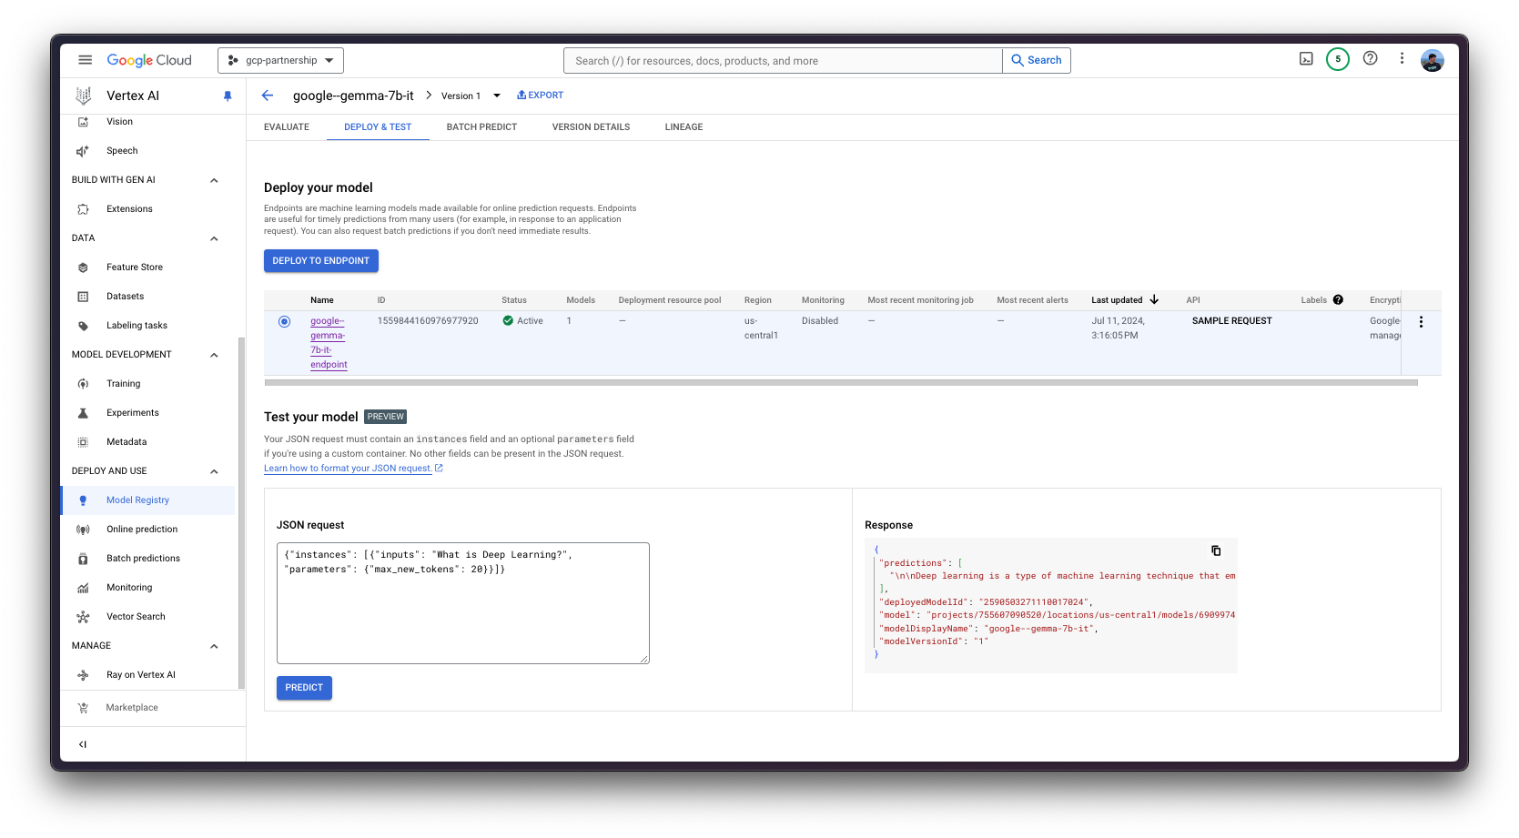Collapse the DEPLOY AND USE section
This screenshot has width=1519, height=838.
click(x=214, y=471)
